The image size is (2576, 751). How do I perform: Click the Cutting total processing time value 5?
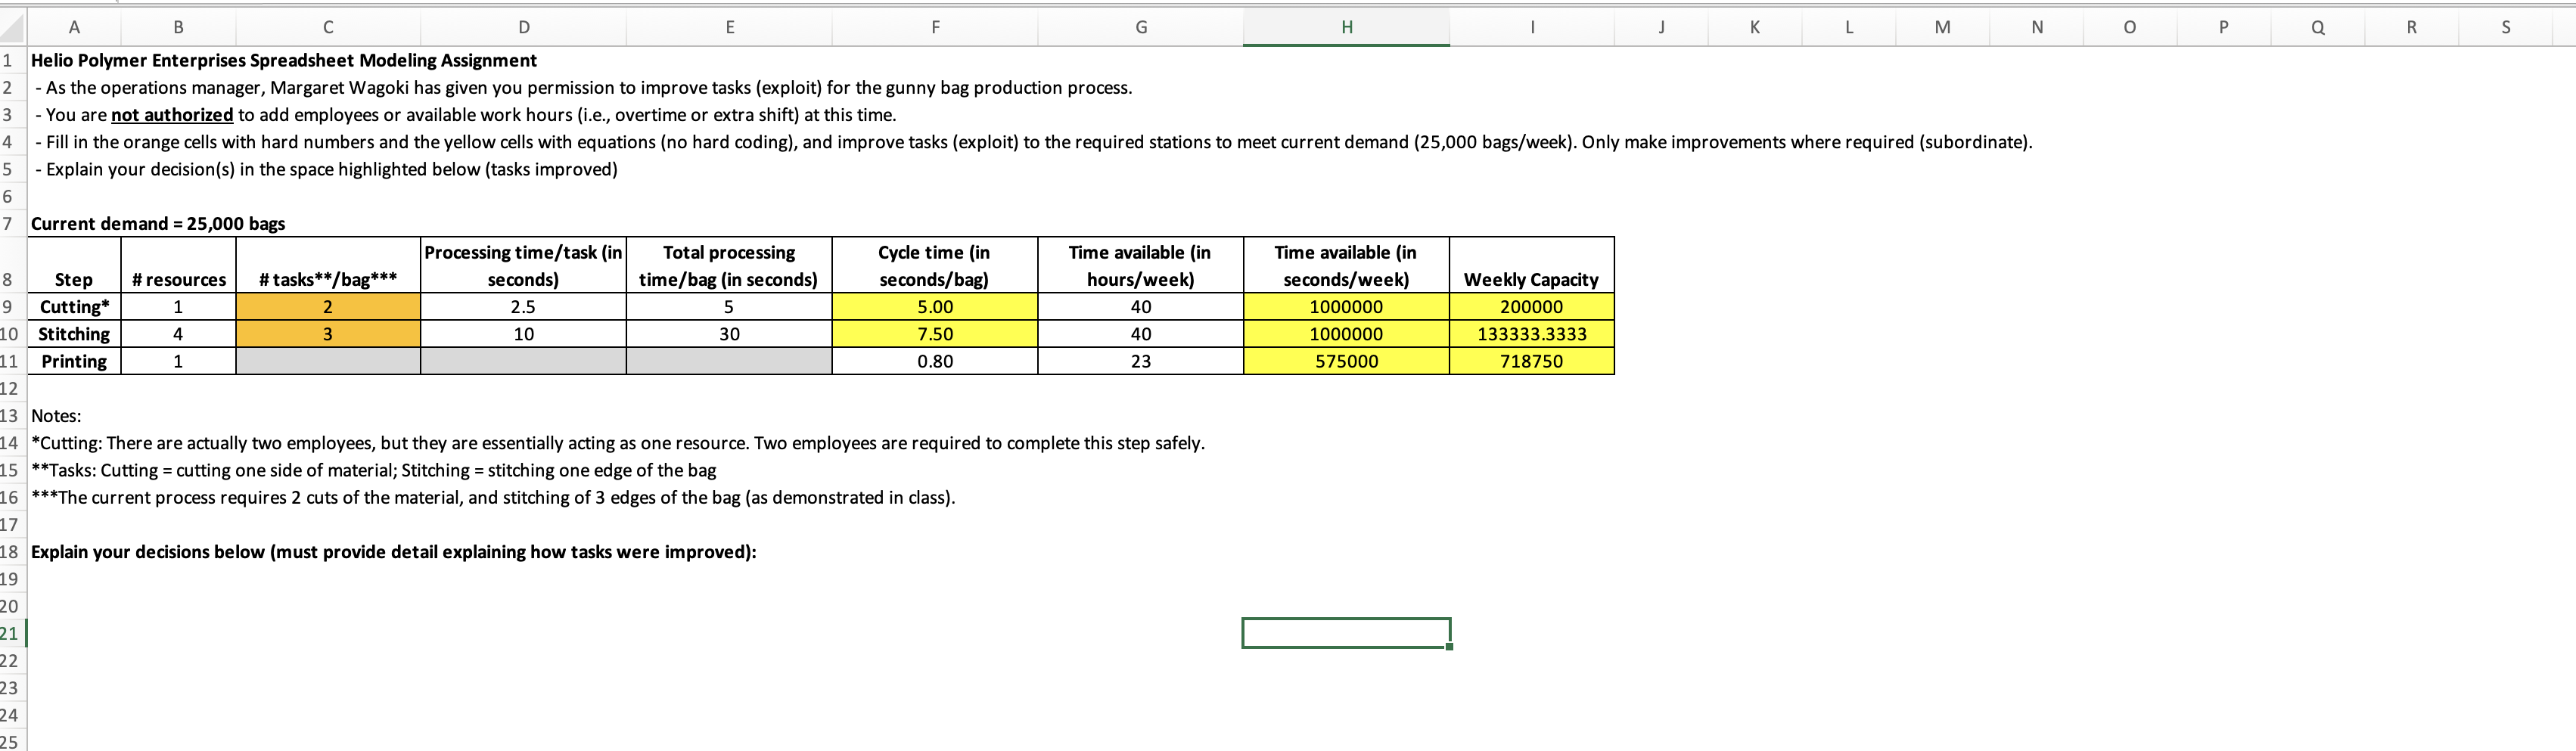(730, 307)
